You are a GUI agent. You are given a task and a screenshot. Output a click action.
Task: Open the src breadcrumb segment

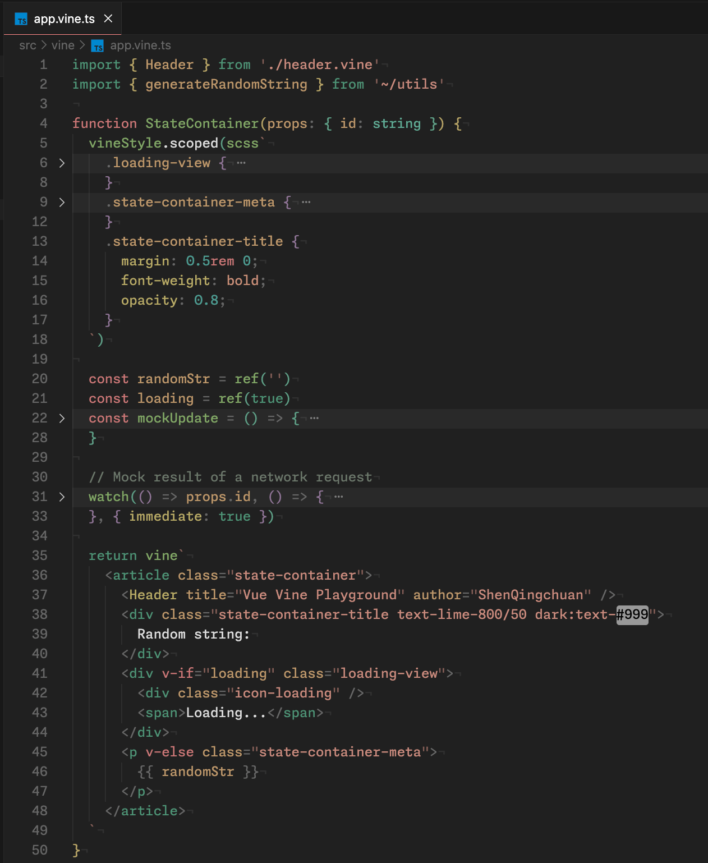[27, 45]
